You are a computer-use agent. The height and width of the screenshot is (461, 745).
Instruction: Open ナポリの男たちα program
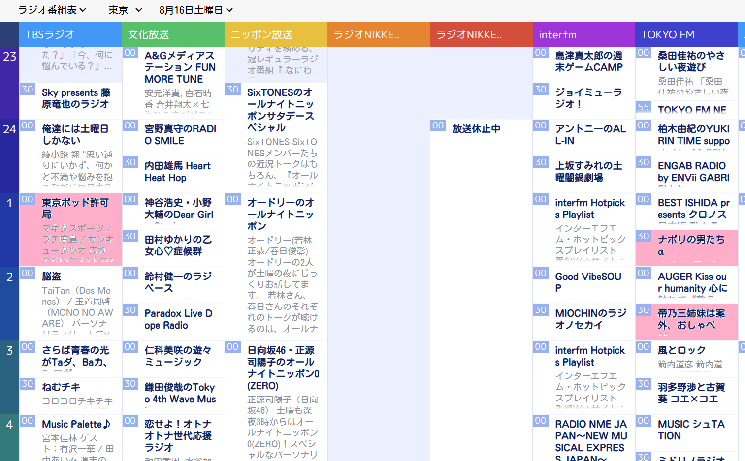coord(686,248)
